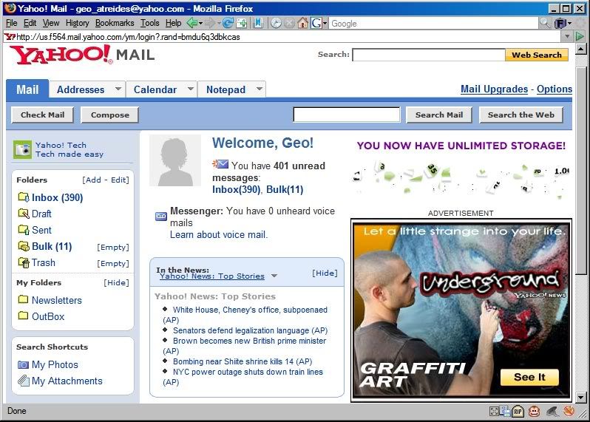590x422 pixels.
Task: Hide the My Folders section
Action: 116,282
